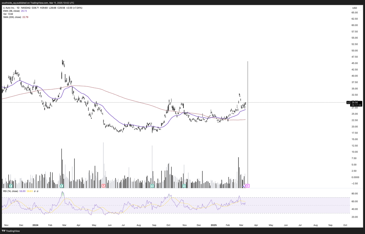This screenshot has width=365, height=234.
Task: Click the green earnings marker above Nov 2024
Action: coord(184,185)
